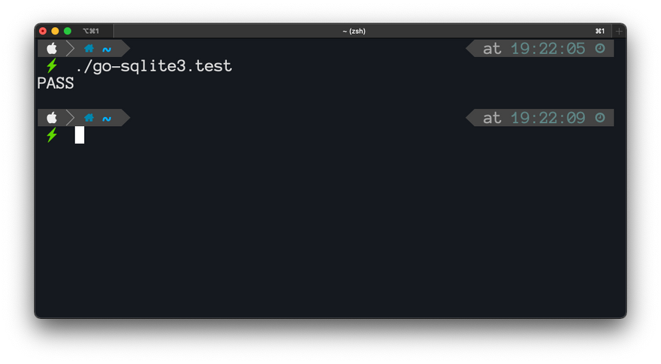
Task: Click the clock icon beside 19:22:05
Action: [599, 49]
